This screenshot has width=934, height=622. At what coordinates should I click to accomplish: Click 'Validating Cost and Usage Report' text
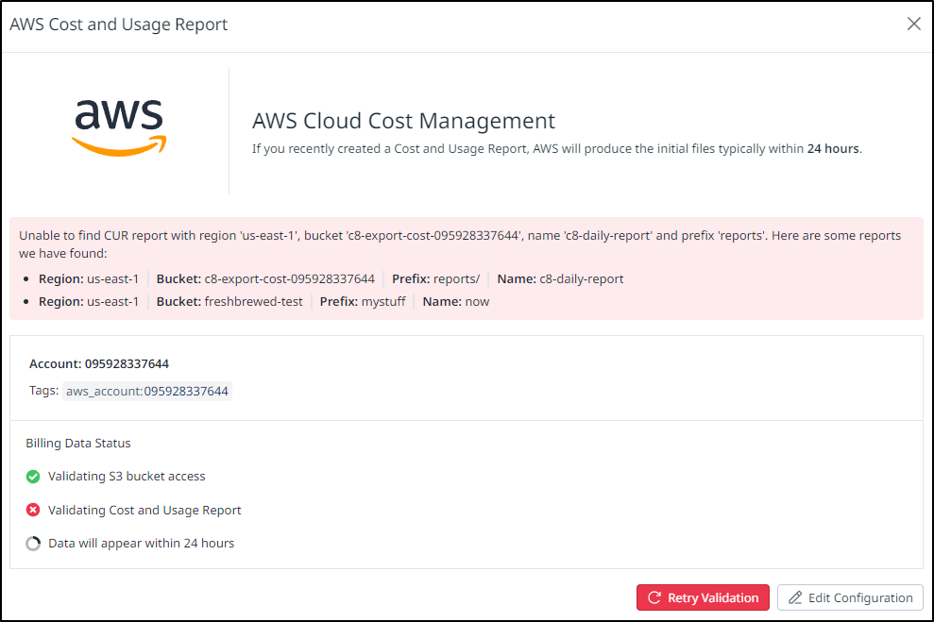pyautogui.click(x=144, y=510)
